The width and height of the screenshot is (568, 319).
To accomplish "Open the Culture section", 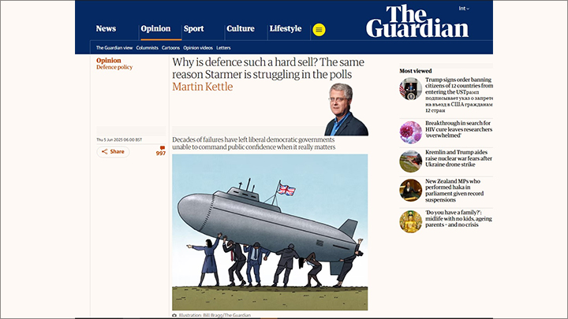I will (x=241, y=28).
